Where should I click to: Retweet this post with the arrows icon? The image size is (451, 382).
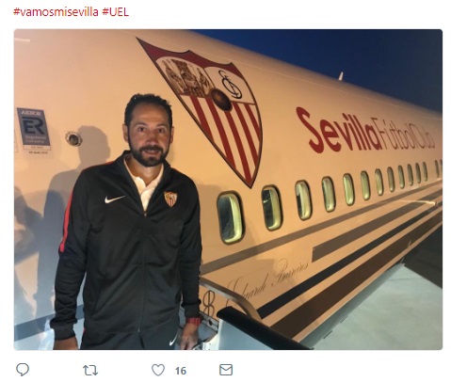90,370
